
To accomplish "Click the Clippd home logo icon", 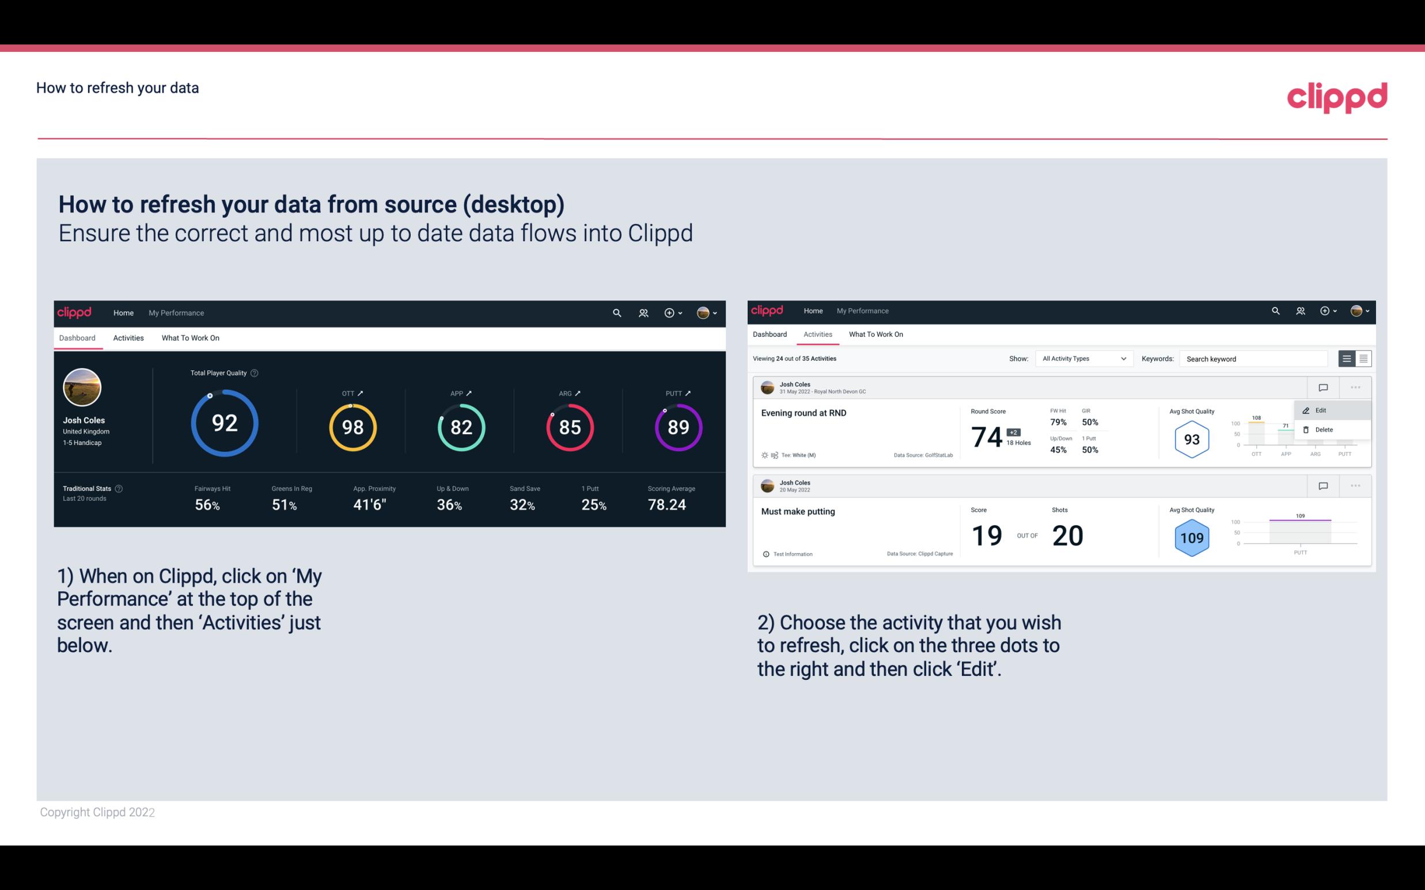I will pyautogui.click(x=73, y=313).
